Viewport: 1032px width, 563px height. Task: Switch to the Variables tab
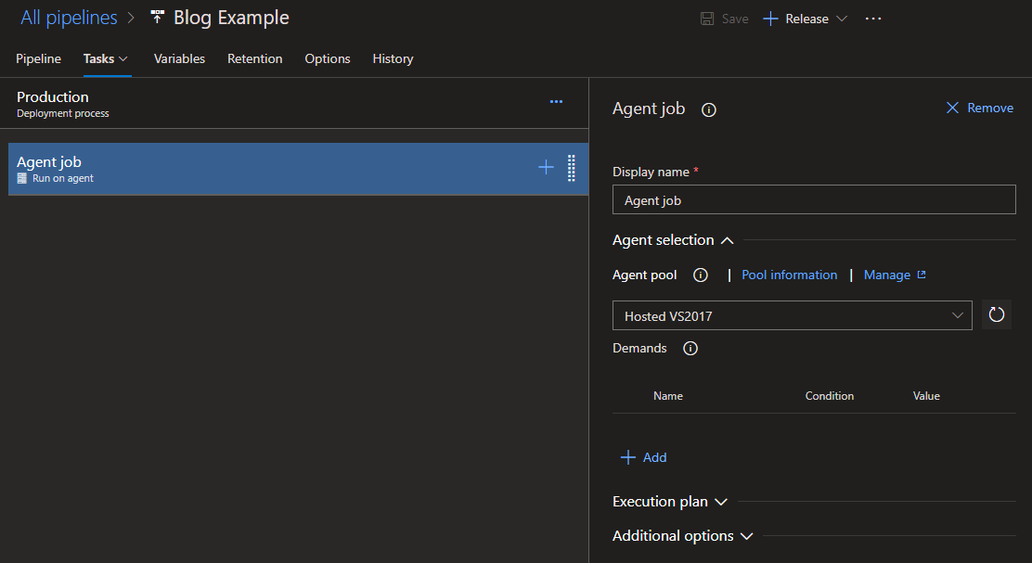click(179, 58)
